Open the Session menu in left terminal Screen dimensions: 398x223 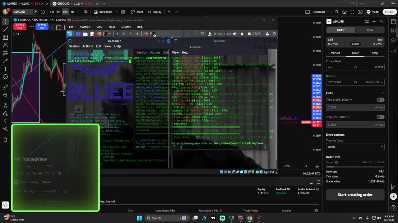click(x=74, y=46)
